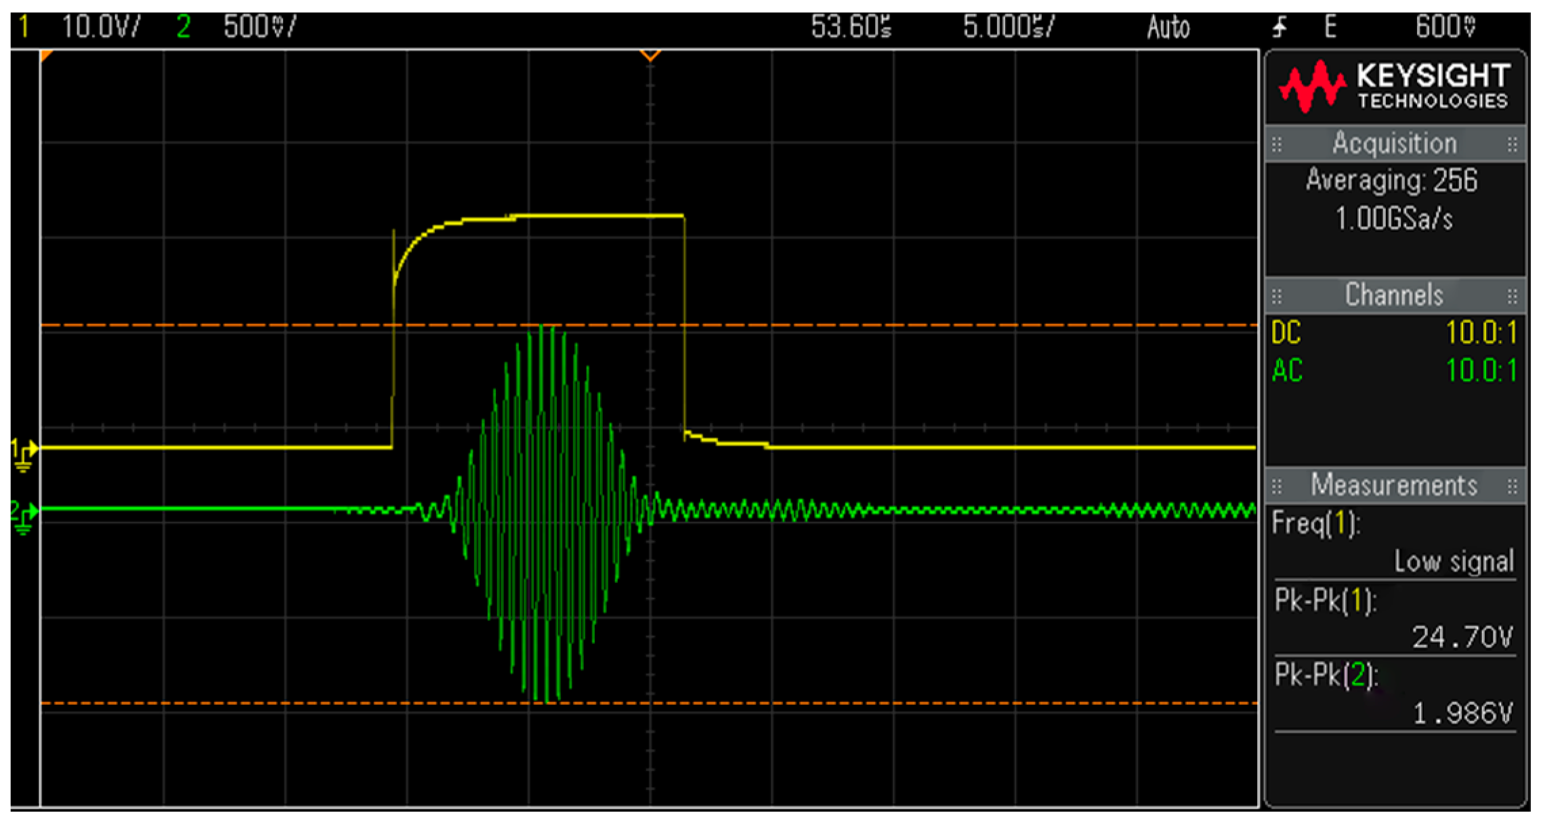Click grip dots right of Channels header
The height and width of the screenshot is (824, 1541).
[x=1512, y=296]
